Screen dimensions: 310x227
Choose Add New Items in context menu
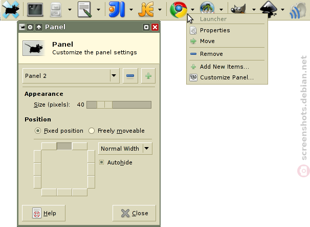click(227, 67)
